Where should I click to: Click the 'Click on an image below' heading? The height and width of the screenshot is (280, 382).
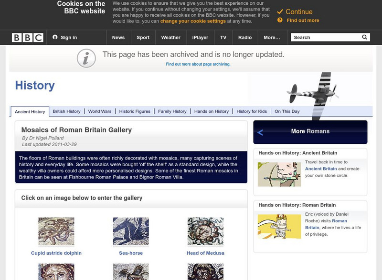(82, 198)
